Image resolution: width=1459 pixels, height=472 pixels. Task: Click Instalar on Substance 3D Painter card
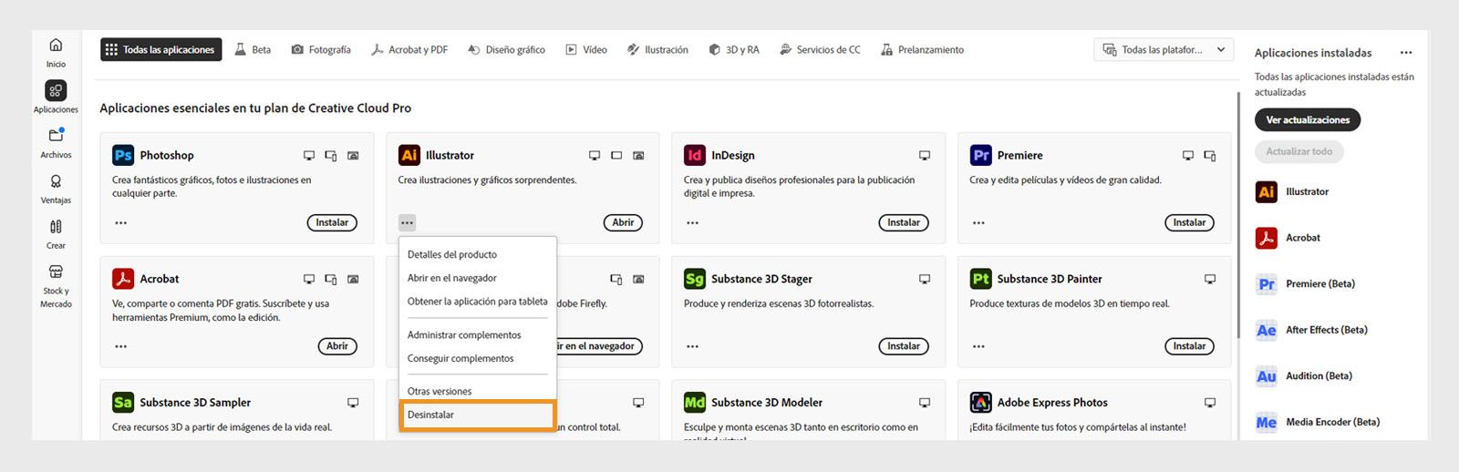click(1189, 346)
